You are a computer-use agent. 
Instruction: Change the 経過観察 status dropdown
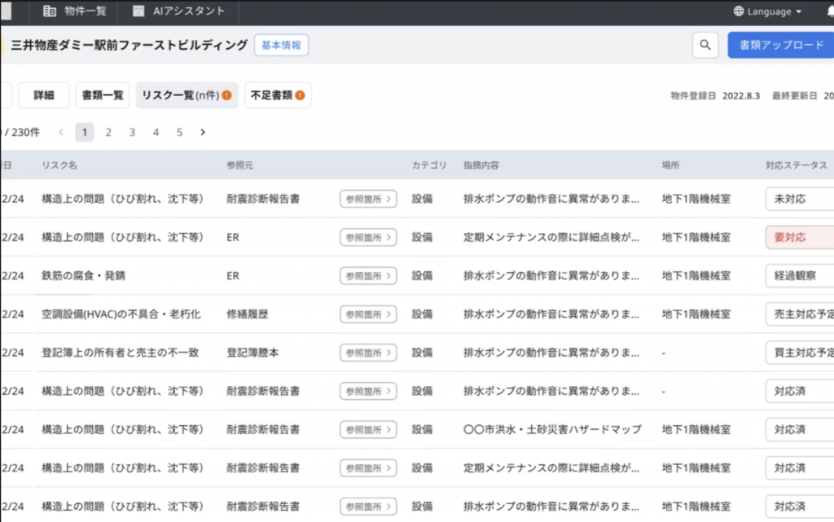tap(800, 276)
